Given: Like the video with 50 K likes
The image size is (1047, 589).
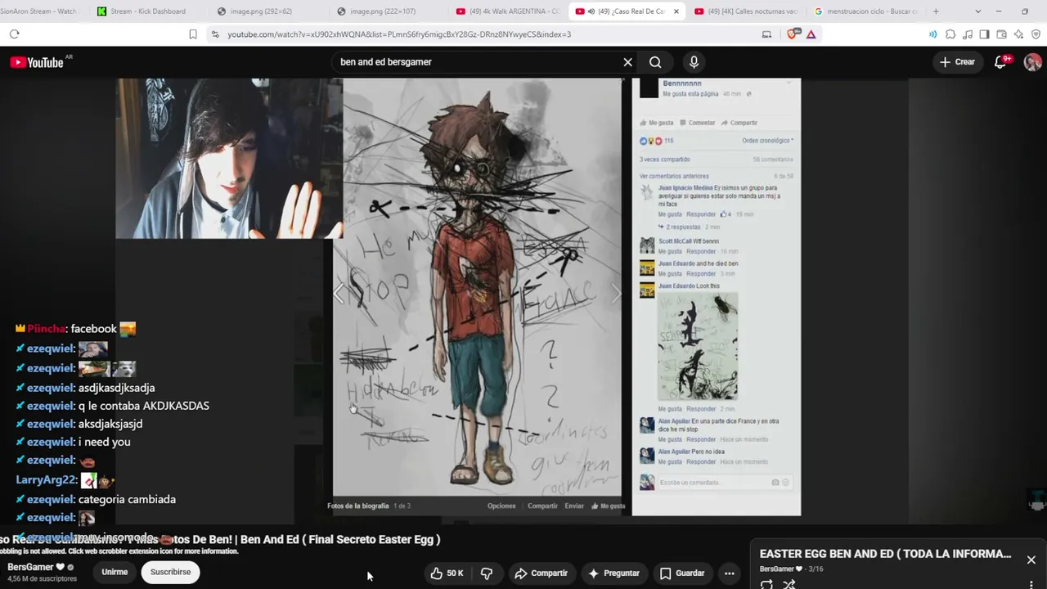Looking at the screenshot, I should pos(447,573).
